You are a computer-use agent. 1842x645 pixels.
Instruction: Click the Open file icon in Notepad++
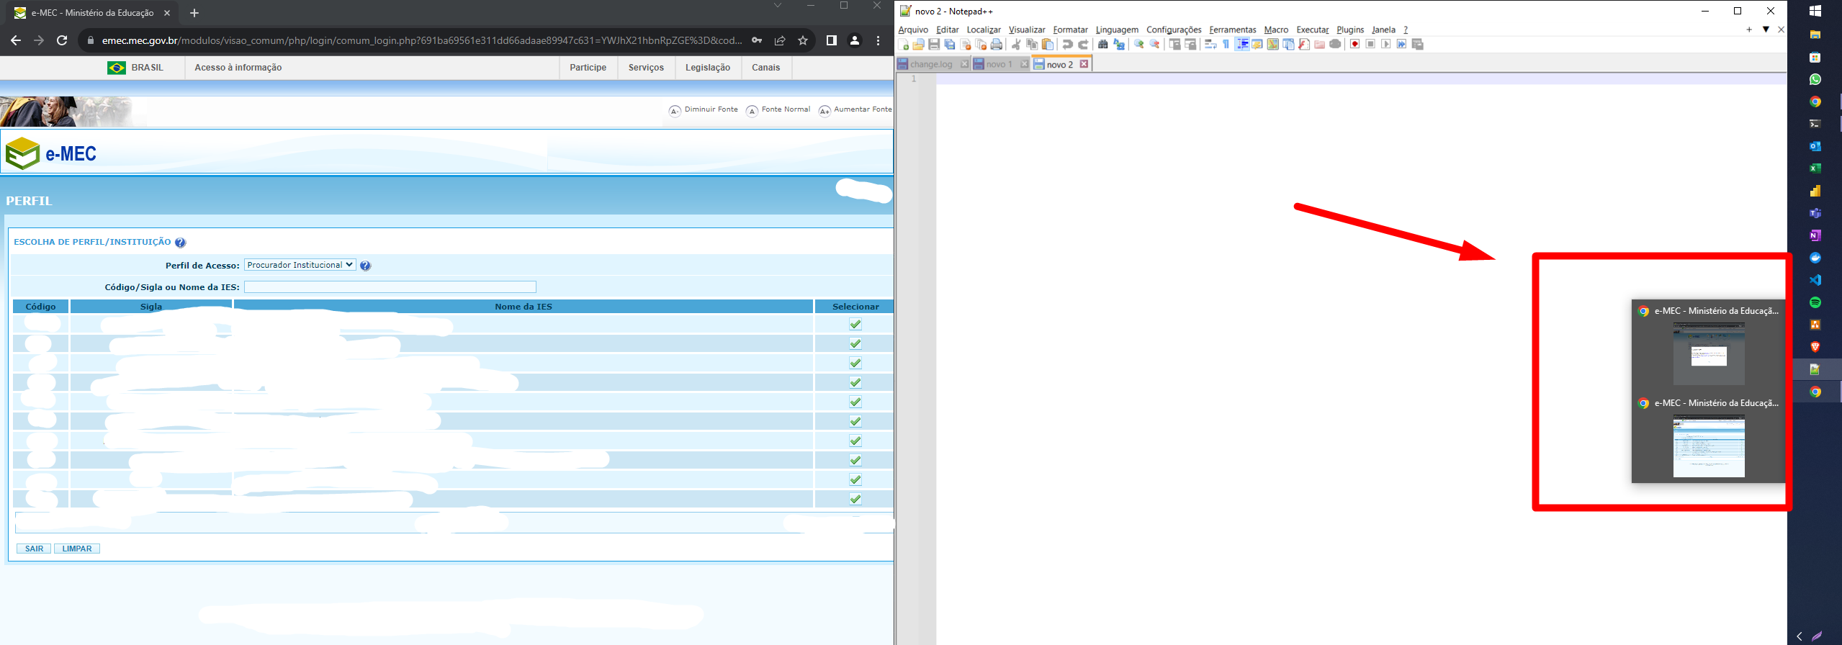click(918, 44)
